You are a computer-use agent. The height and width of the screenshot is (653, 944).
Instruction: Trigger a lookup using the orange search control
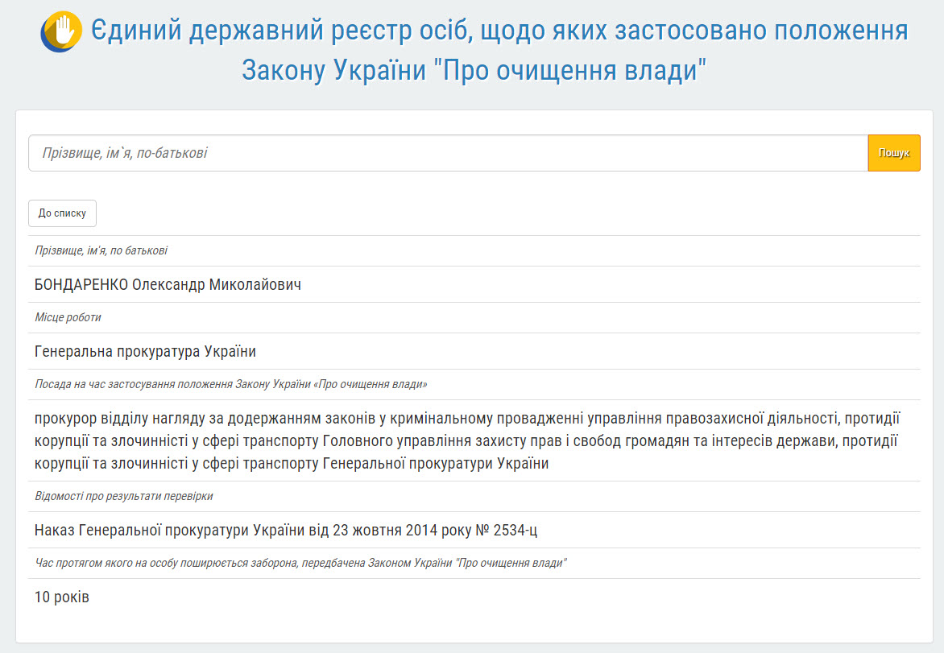click(x=893, y=153)
